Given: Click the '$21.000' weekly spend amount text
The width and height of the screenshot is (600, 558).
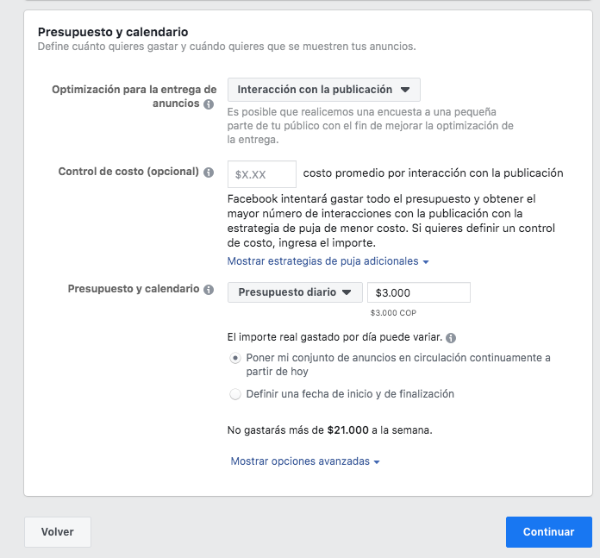Looking at the screenshot, I should [x=347, y=430].
